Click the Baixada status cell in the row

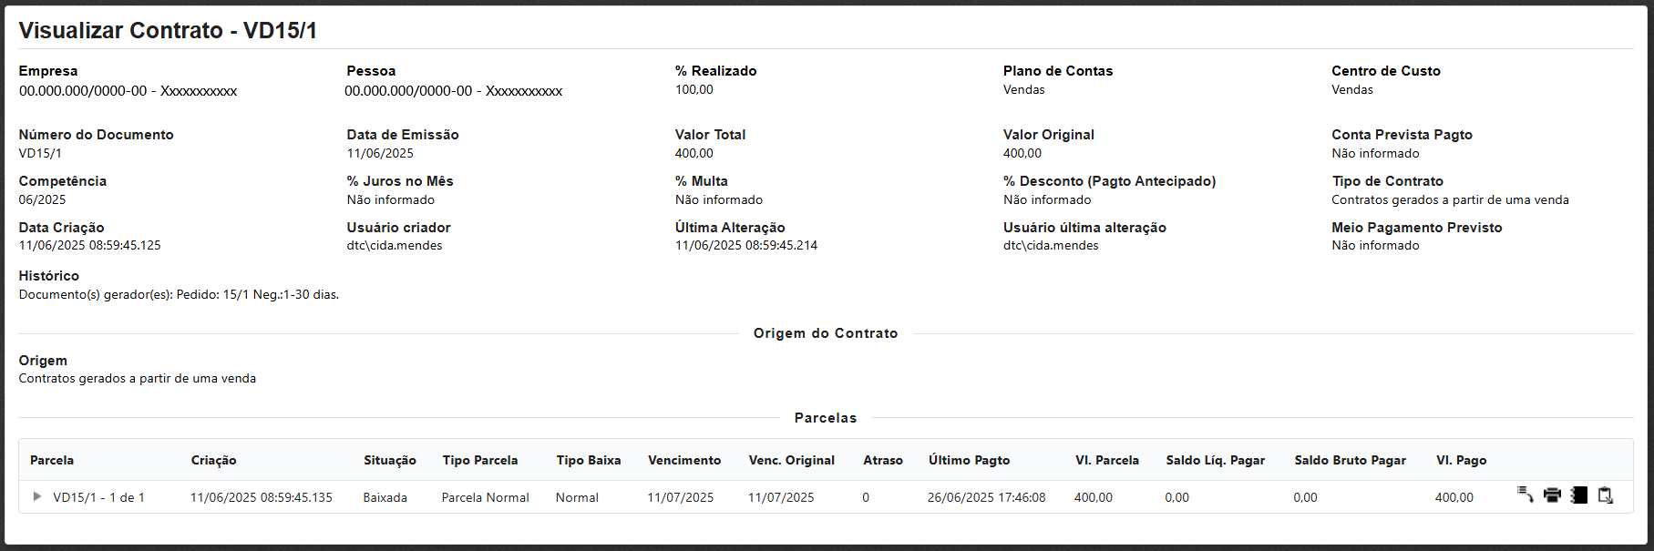pyautogui.click(x=385, y=498)
